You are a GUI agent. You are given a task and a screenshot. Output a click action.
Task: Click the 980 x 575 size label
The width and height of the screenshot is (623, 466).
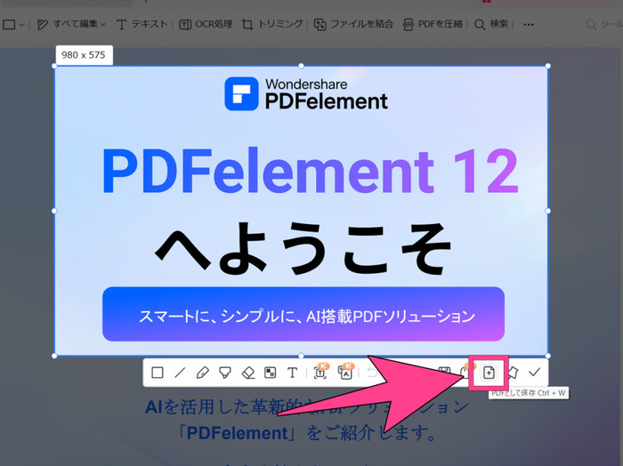pyautogui.click(x=84, y=55)
